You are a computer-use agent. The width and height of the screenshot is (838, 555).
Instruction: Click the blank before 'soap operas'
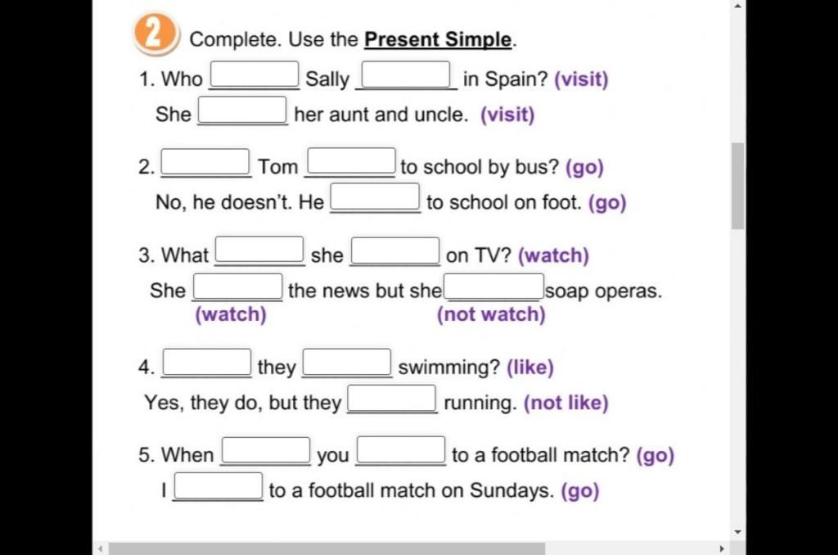click(x=493, y=287)
